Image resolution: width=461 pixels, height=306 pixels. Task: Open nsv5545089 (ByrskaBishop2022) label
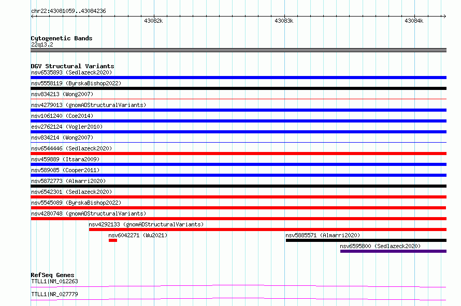coord(76,203)
